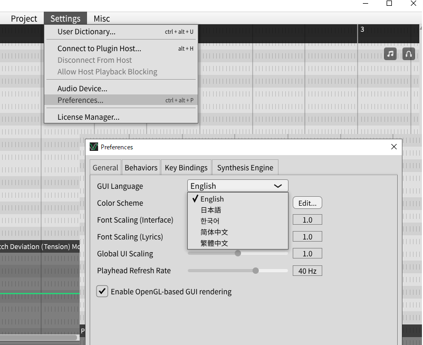Click Font Scaling (Interface) value field
The height and width of the screenshot is (345, 423).
(307, 220)
